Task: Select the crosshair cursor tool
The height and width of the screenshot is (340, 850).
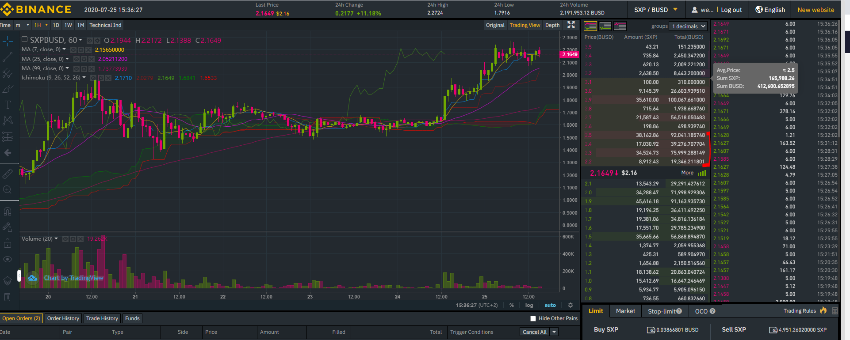Action: (x=8, y=42)
